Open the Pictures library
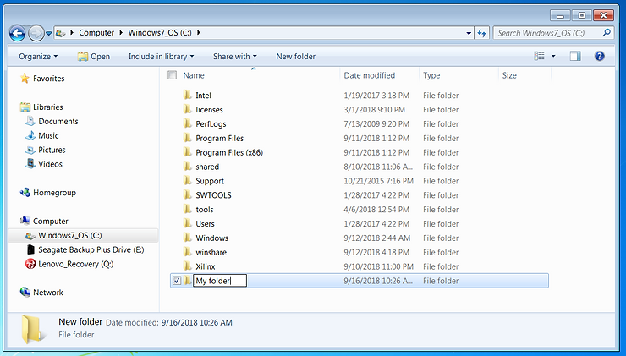The height and width of the screenshot is (356, 626). click(52, 150)
